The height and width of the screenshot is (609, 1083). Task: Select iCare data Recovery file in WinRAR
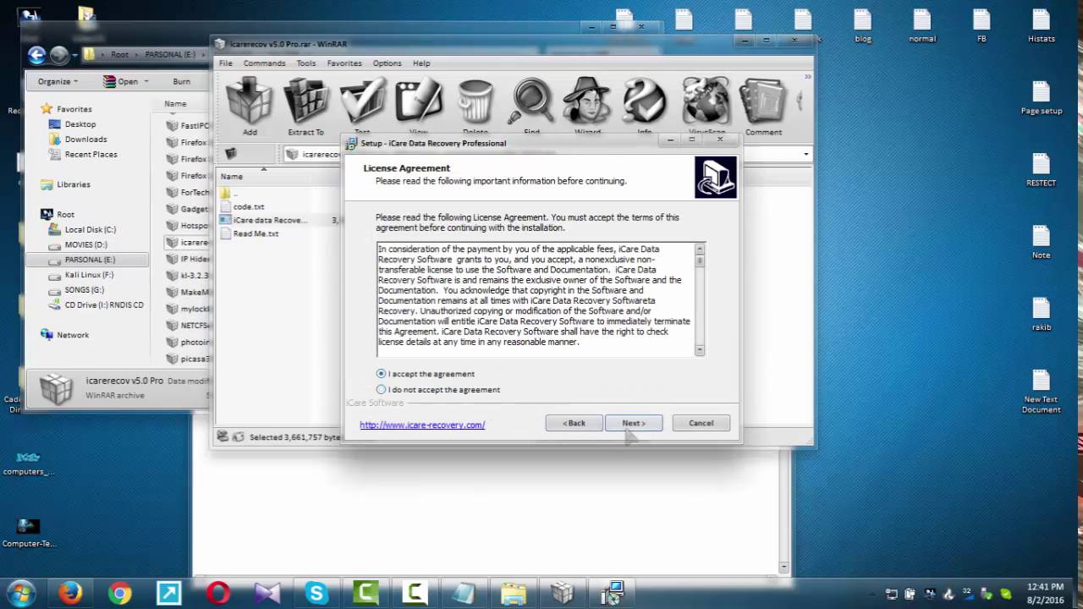coord(269,220)
